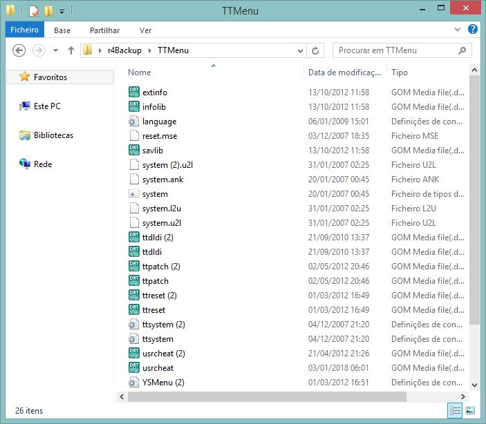Select the YSMenu (2) config icon
486x424 pixels.
(134, 382)
